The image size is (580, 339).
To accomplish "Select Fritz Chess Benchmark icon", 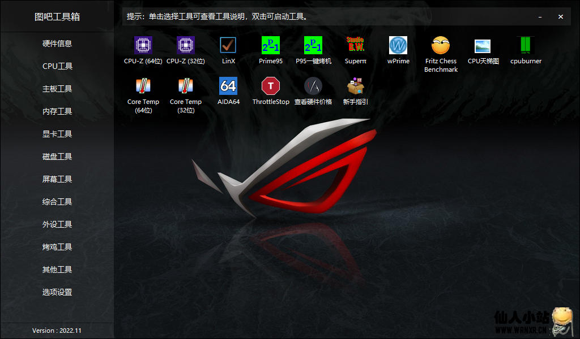I will (x=441, y=45).
